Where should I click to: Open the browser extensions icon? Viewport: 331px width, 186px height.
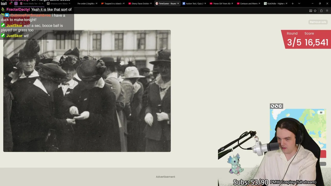click(321, 11)
